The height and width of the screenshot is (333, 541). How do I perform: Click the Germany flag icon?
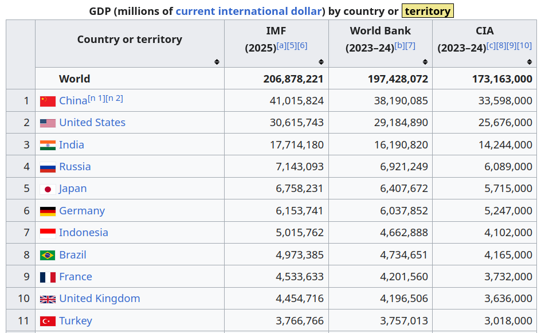(x=48, y=211)
